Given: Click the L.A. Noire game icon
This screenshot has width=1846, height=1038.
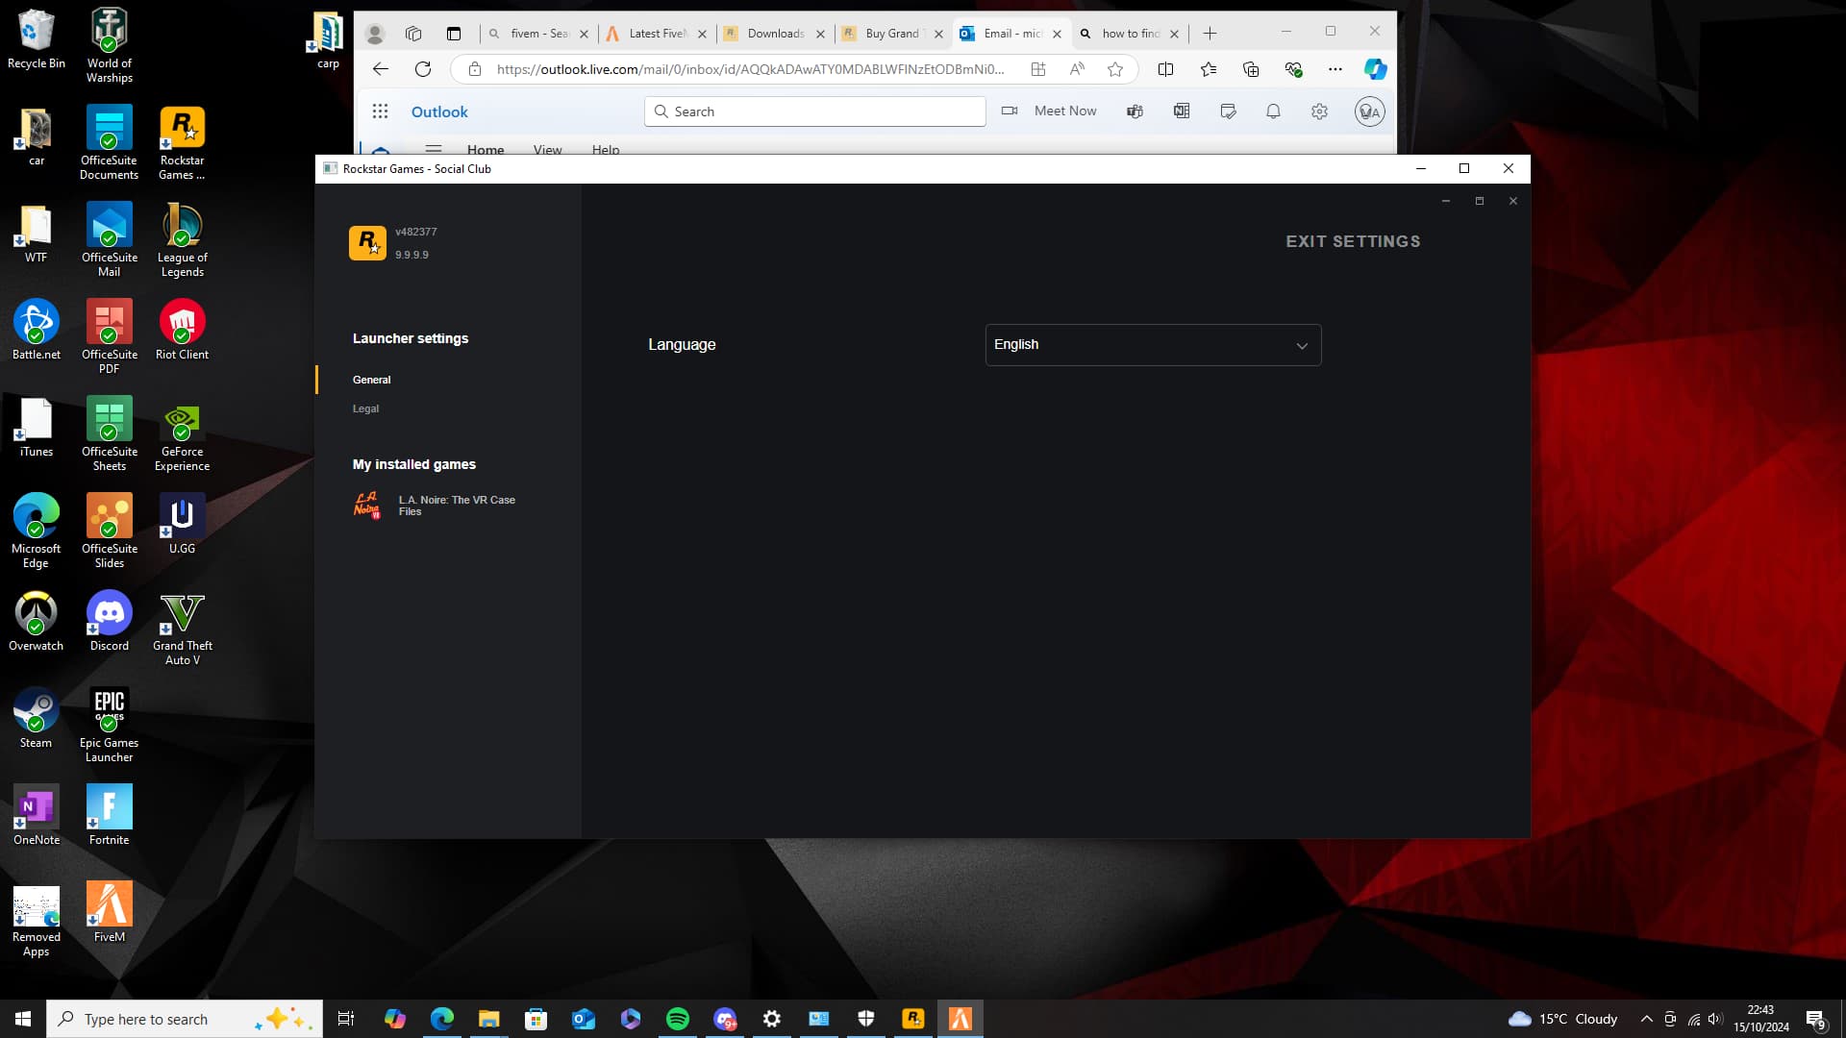Looking at the screenshot, I should 366,505.
